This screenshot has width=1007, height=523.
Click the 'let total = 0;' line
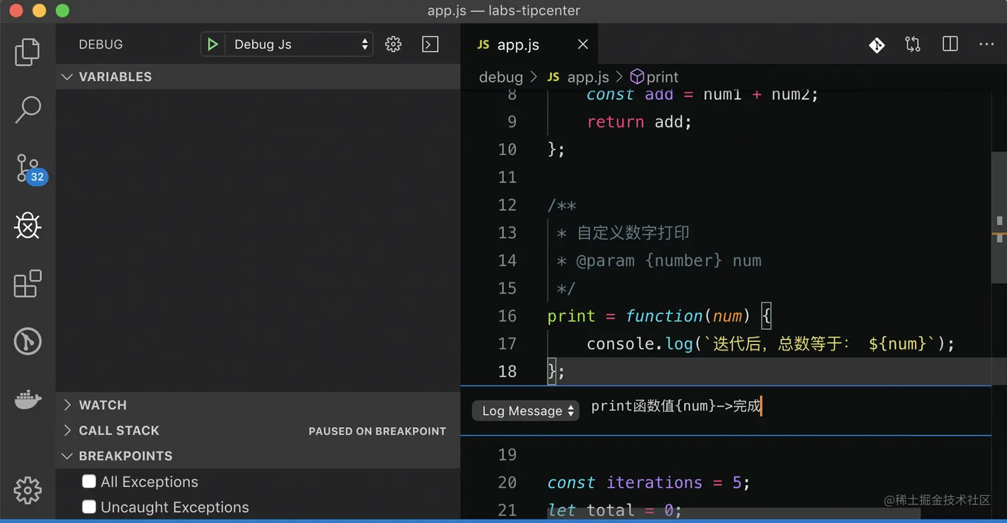pyautogui.click(x=615, y=510)
